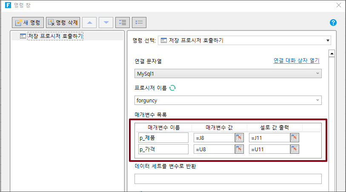346x192 pixels.
Task: Click the move command down arrow
Action: 106,22
